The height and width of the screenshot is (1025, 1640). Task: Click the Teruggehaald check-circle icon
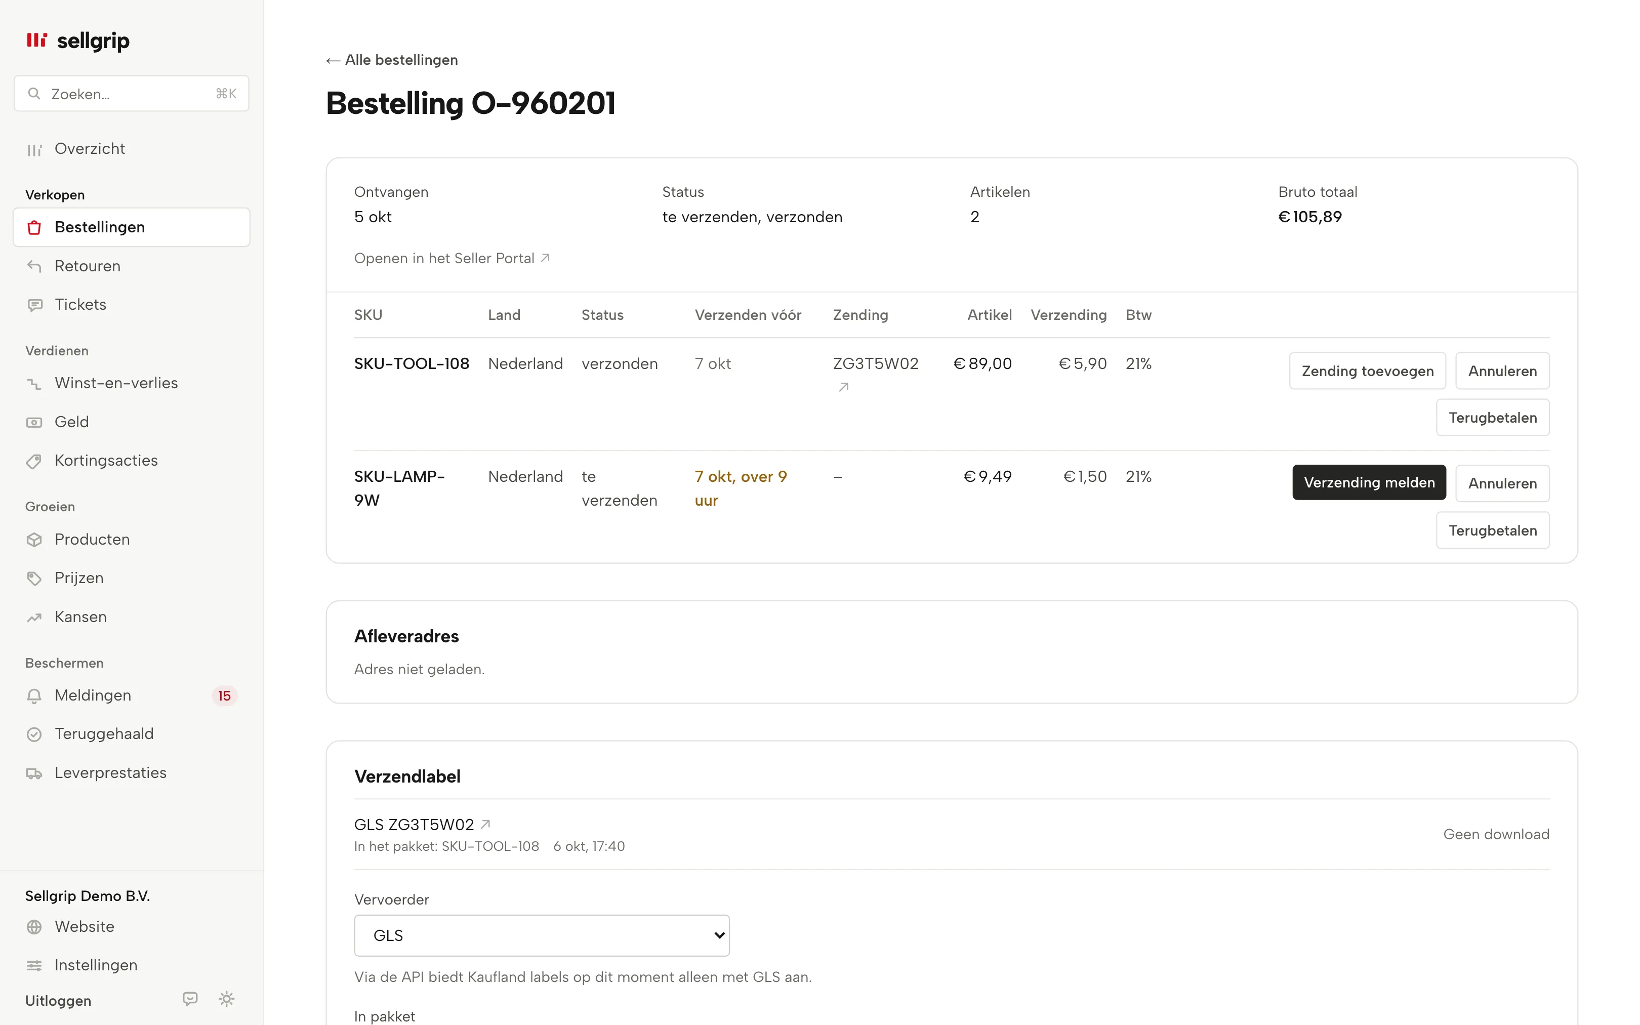[x=34, y=735]
